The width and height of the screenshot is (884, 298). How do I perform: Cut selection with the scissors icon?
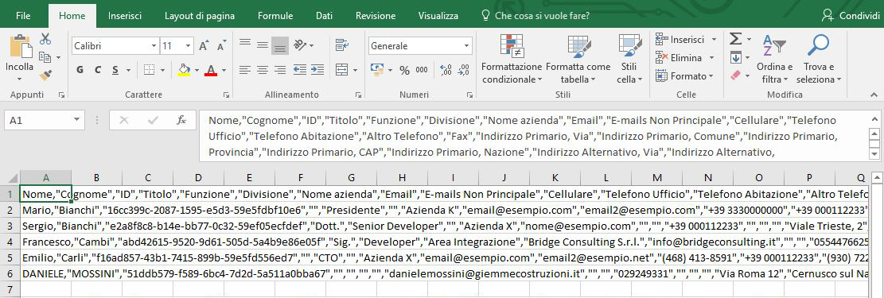click(45, 39)
